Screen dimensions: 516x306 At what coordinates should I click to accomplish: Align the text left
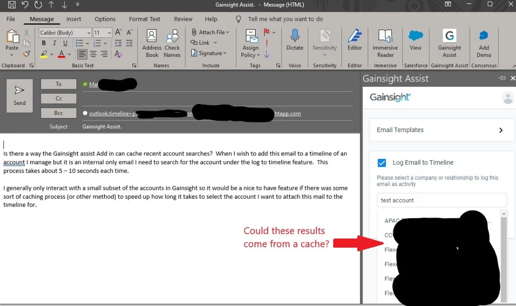(x=82, y=54)
